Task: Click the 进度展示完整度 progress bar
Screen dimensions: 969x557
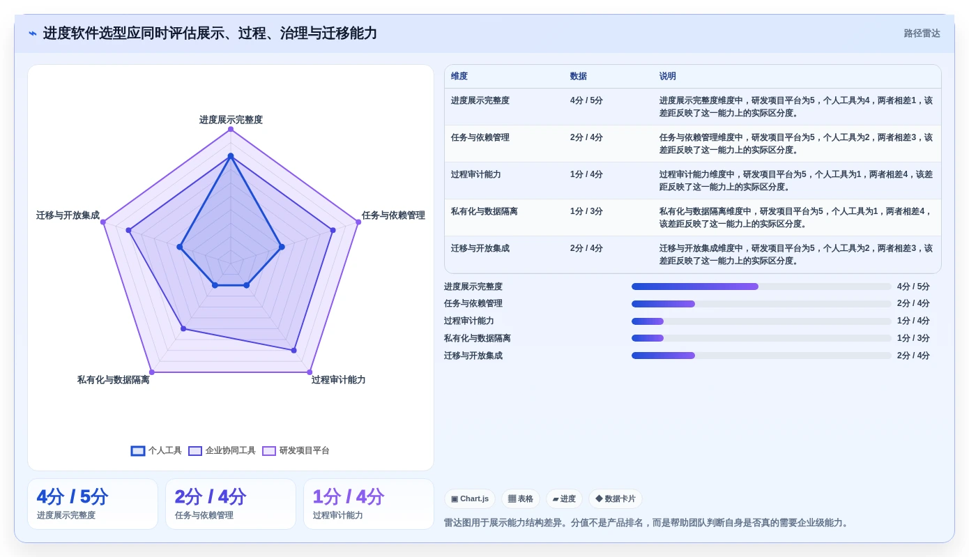Action: (761, 287)
